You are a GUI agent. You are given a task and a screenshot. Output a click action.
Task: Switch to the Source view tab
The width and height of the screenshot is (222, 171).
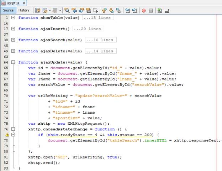tap(8, 10)
